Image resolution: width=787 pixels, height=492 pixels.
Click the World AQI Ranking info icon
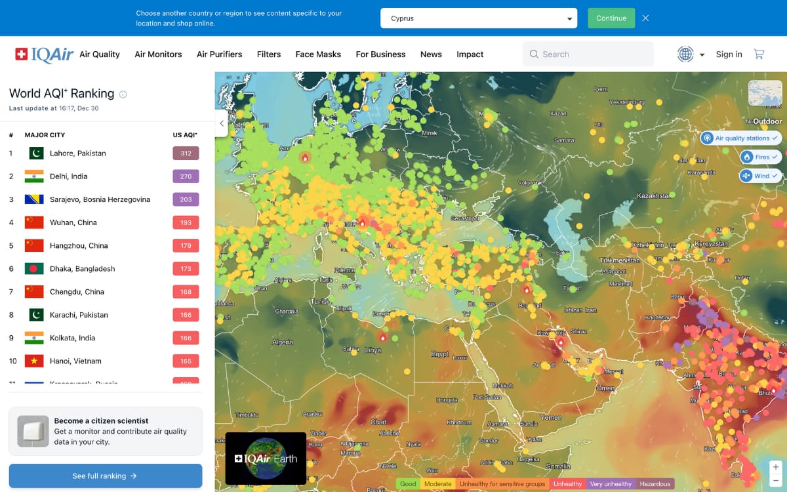click(123, 94)
